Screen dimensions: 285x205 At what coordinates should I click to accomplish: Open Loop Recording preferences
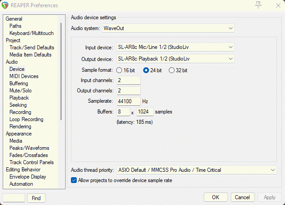[26, 119]
